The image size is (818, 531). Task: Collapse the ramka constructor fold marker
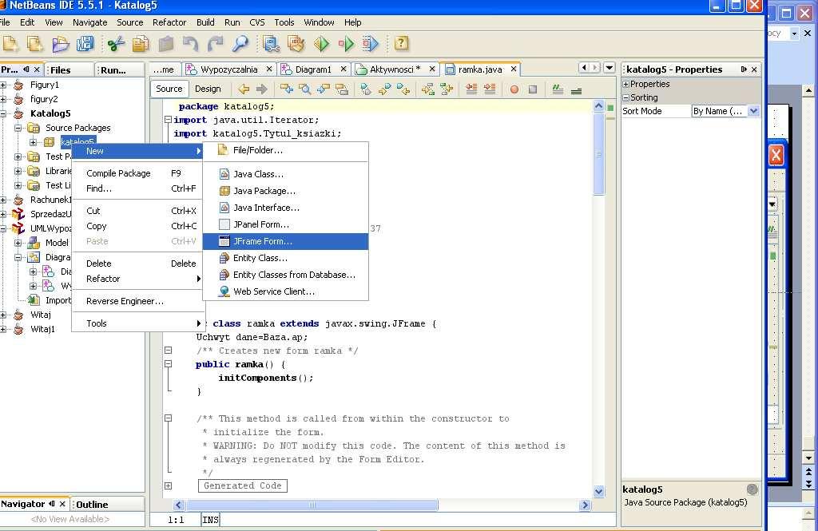(x=168, y=364)
